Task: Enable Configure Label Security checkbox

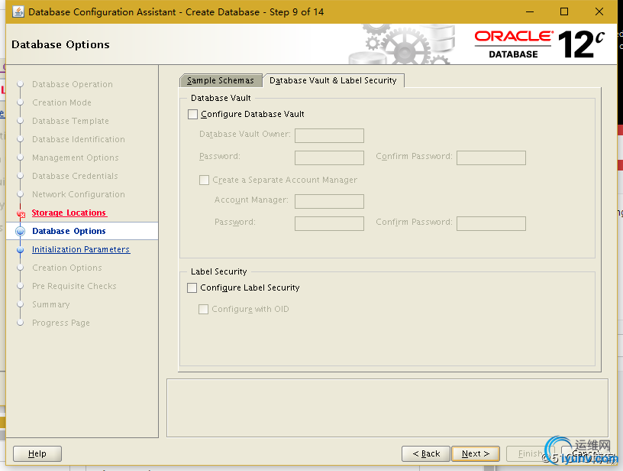Action: coord(192,287)
